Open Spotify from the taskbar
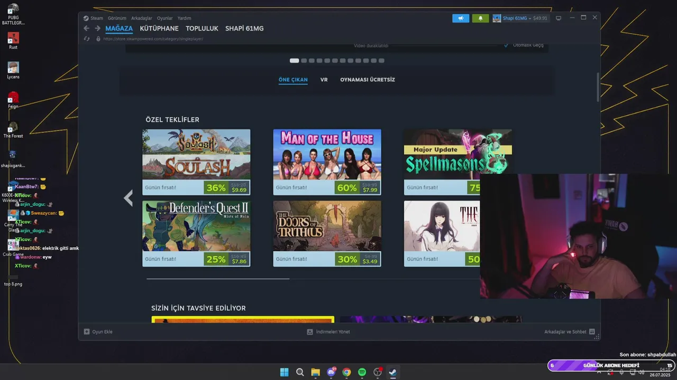 pos(362,372)
